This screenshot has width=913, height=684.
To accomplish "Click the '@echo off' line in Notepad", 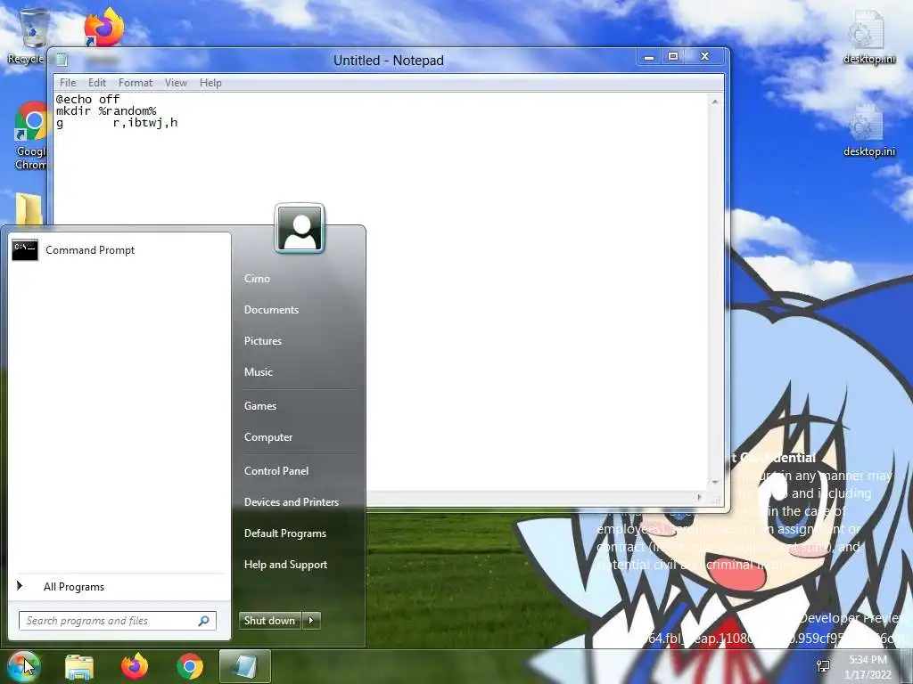I will (88, 100).
